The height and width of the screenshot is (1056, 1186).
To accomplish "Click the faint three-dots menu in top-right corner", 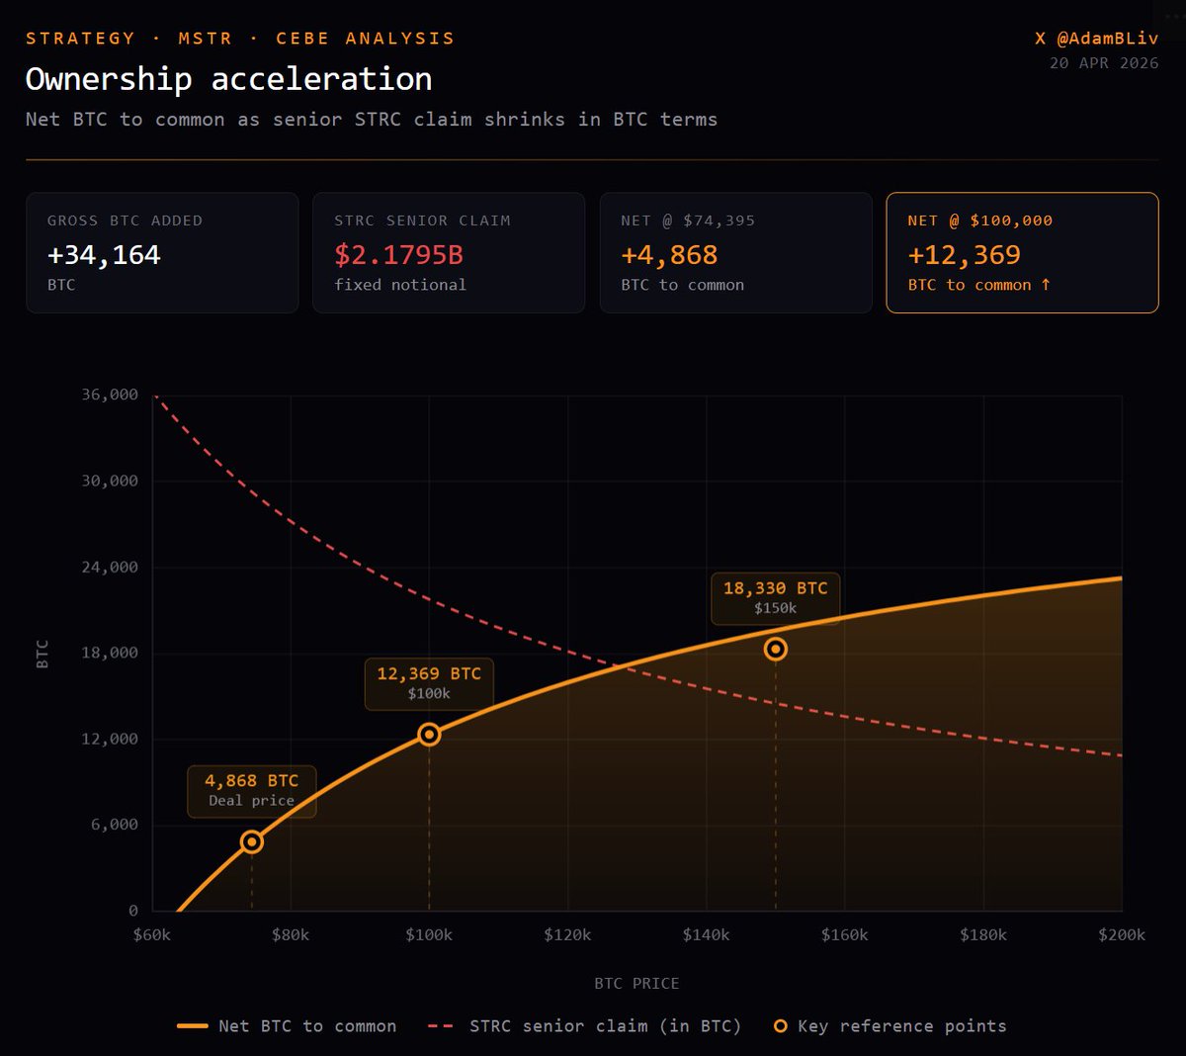I will (1174, 16).
